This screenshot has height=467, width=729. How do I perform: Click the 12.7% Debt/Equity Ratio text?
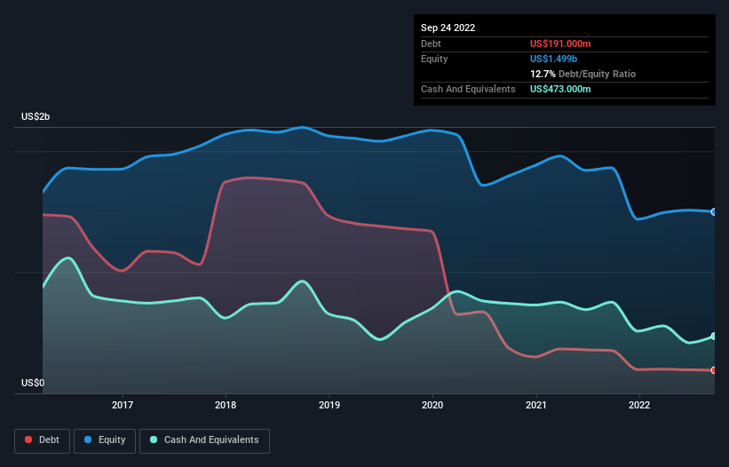pyautogui.click(x=582, y=74)
